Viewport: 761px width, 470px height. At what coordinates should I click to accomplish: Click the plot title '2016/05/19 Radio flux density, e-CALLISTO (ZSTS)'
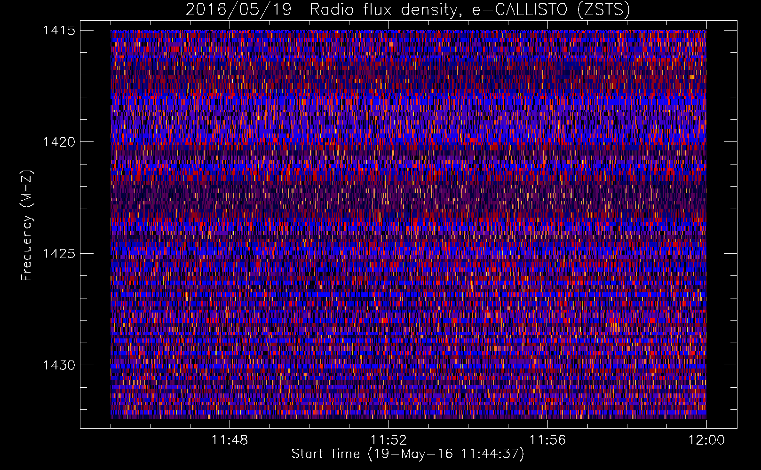click(x=408, y=10)
